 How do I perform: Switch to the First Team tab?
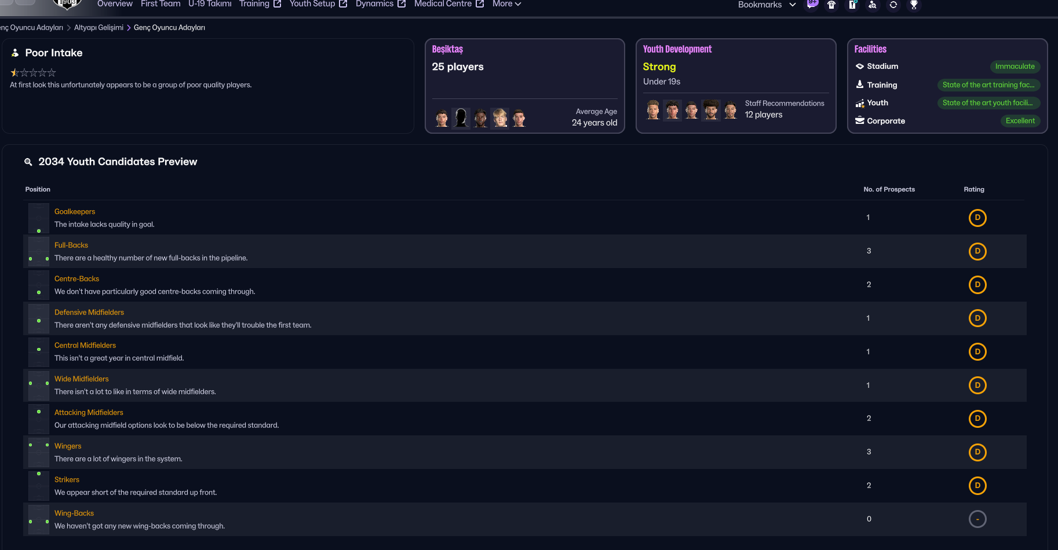(160, 4)
